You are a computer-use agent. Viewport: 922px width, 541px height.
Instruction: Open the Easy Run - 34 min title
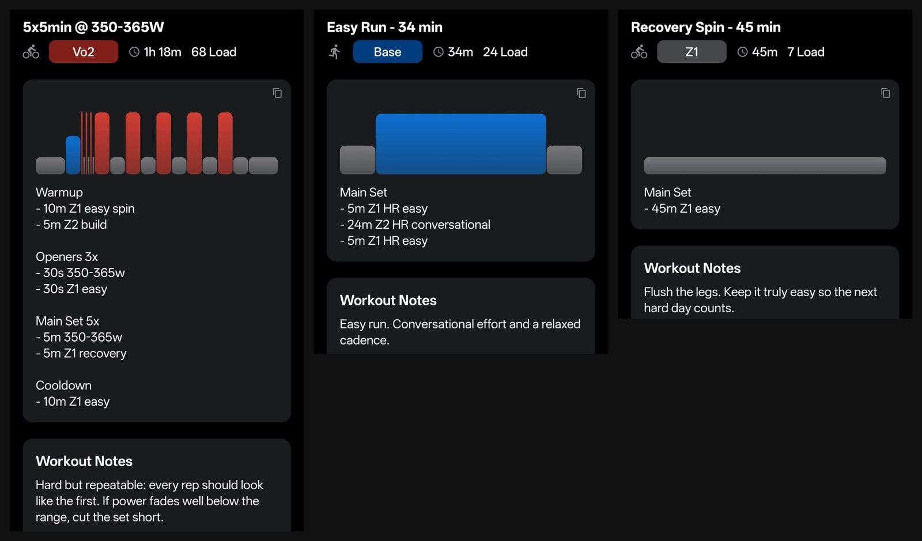tap(384, 27)
